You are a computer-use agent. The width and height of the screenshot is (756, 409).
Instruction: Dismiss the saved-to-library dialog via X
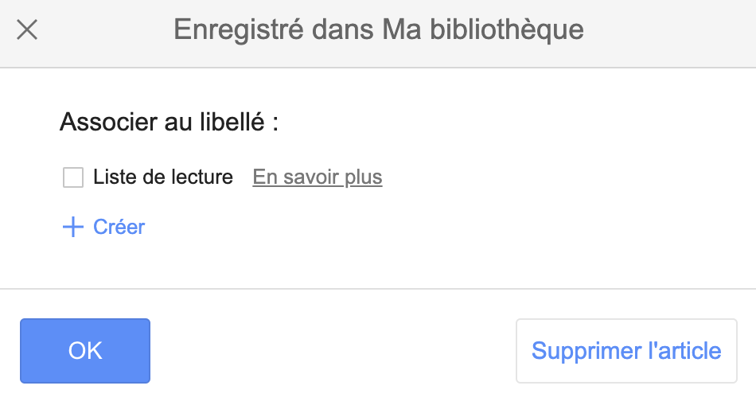[x=27, y=30]
